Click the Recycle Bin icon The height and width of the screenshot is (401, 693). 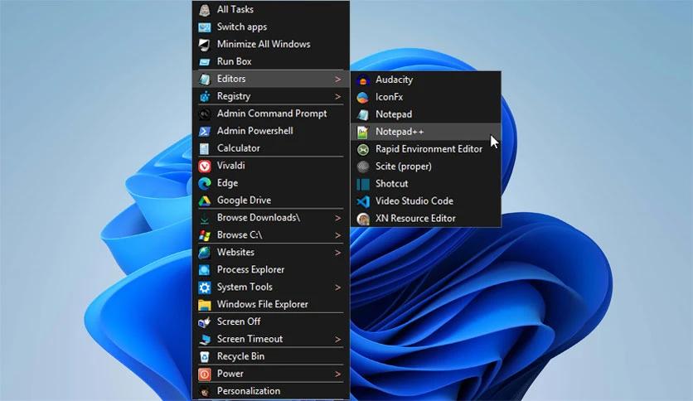[204, 357]
